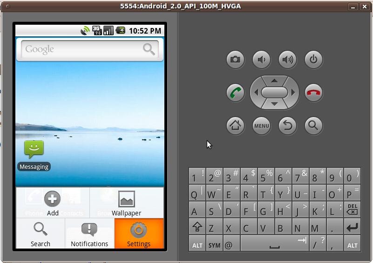Click the 10:52 PM clock
Screen dimensions: 373x263
[145, 31]
